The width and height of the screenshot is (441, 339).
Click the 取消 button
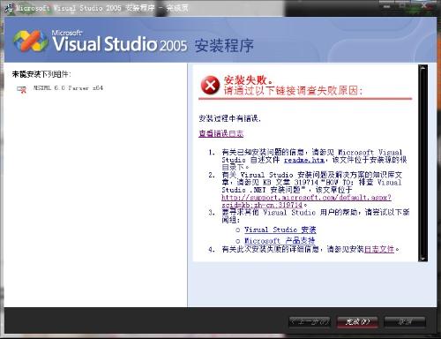point(405,322)
